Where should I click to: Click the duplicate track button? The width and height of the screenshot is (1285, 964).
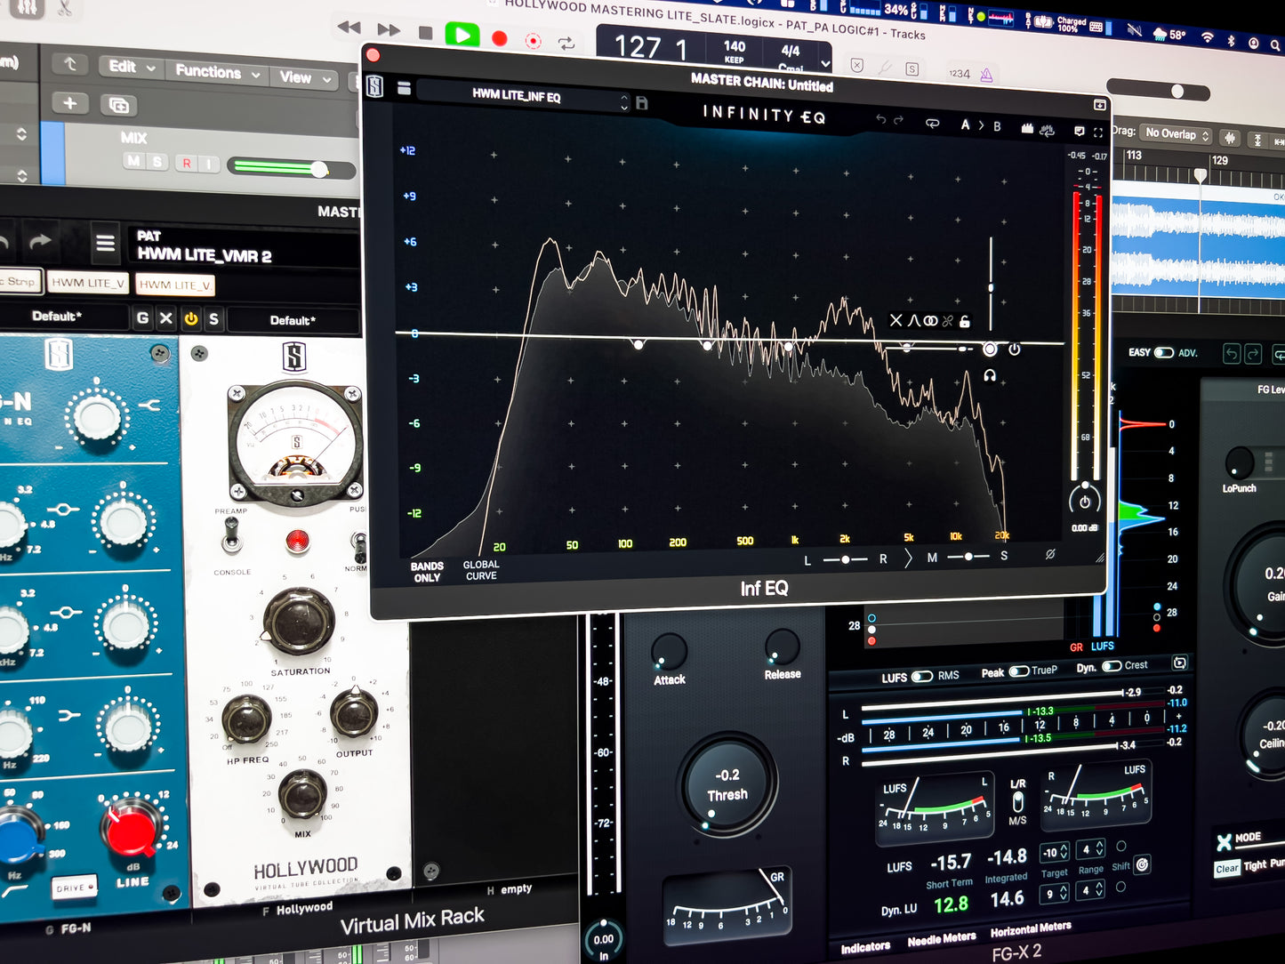coord(118,106)
